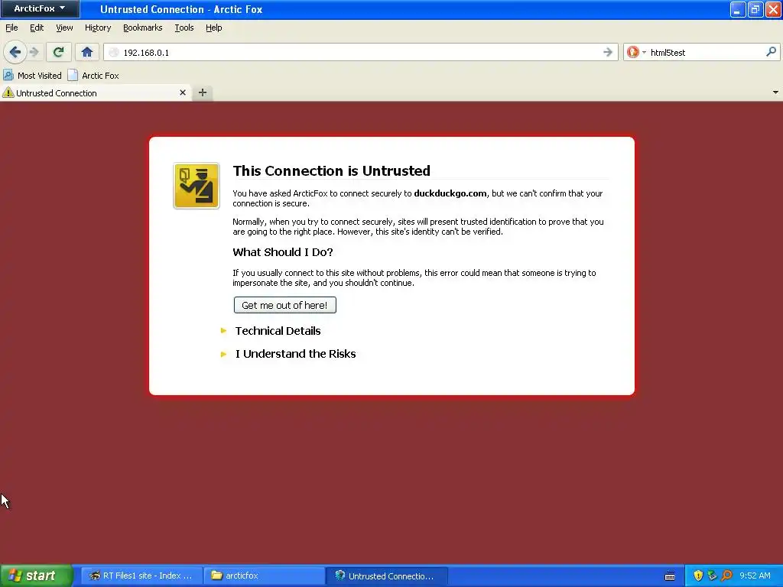
Task: Open the Tools menu
Action: coord(184,28)
